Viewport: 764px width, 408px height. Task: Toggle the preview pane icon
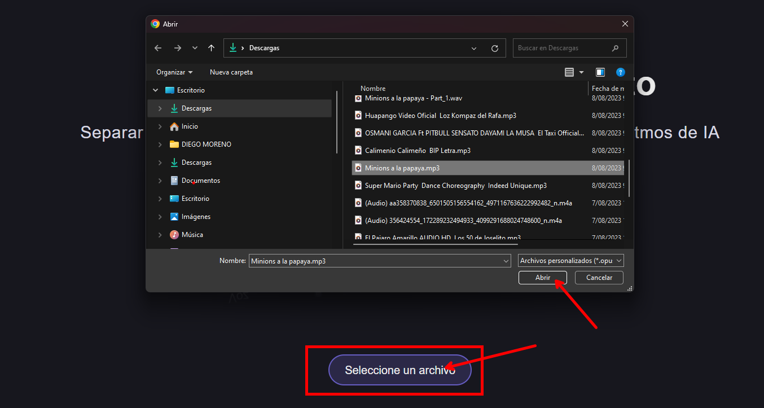tap(600, 72)
